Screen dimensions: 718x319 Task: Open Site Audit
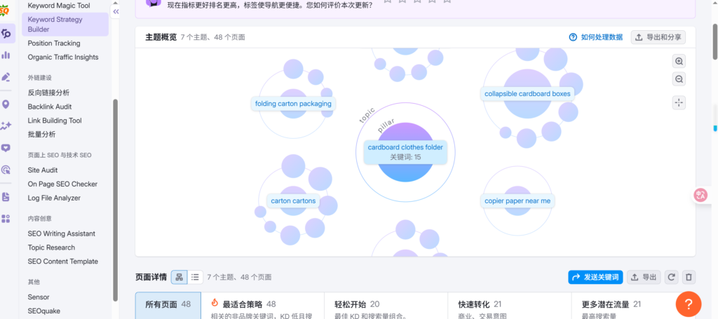[43, 170]
